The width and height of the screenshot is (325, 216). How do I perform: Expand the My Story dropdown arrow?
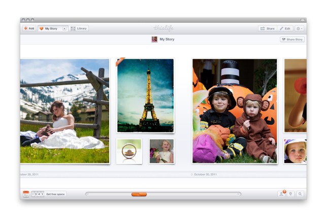pos(64,28)
